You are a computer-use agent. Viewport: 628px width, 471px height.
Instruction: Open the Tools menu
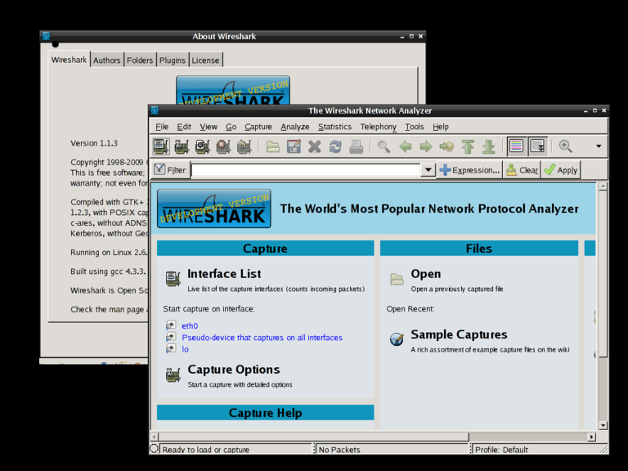[x=414, y=127]
